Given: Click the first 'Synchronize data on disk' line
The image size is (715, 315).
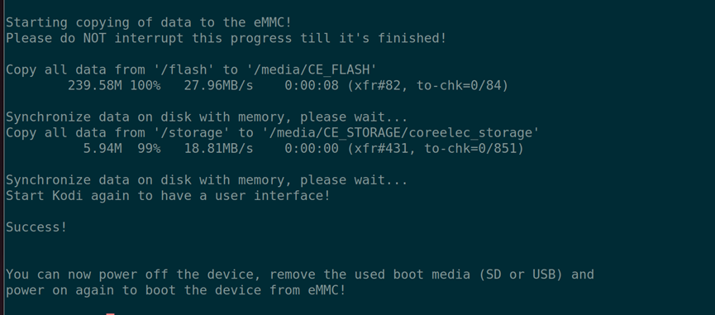Looking at the screenshot, I should [207, 117].
